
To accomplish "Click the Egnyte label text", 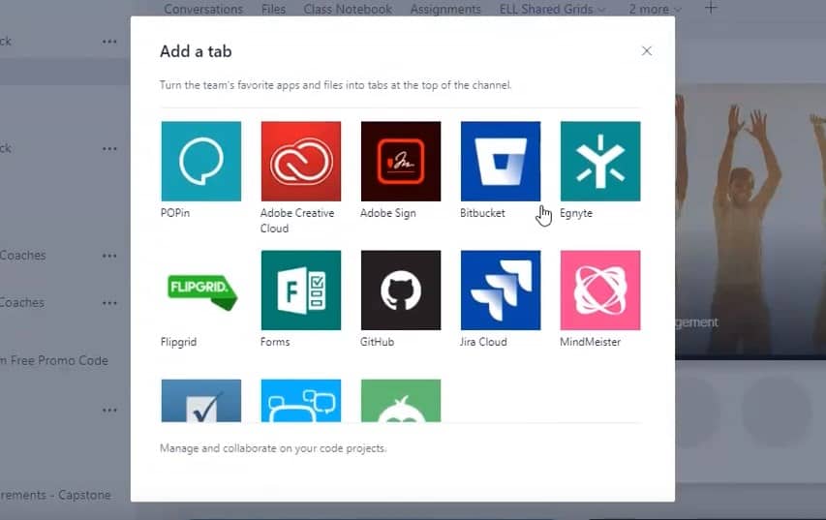I will [576, 213].
